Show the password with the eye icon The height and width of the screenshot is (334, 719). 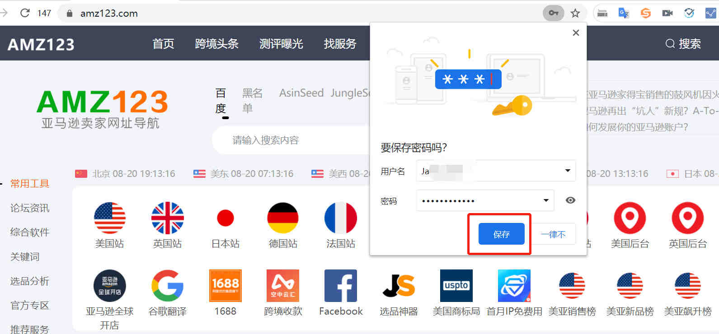point(570,200)
